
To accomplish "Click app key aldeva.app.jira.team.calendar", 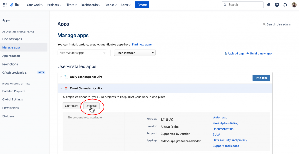I will [180, 141].
